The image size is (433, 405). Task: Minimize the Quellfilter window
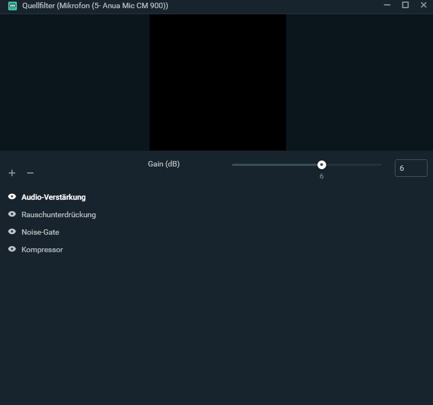click(387, 5)
